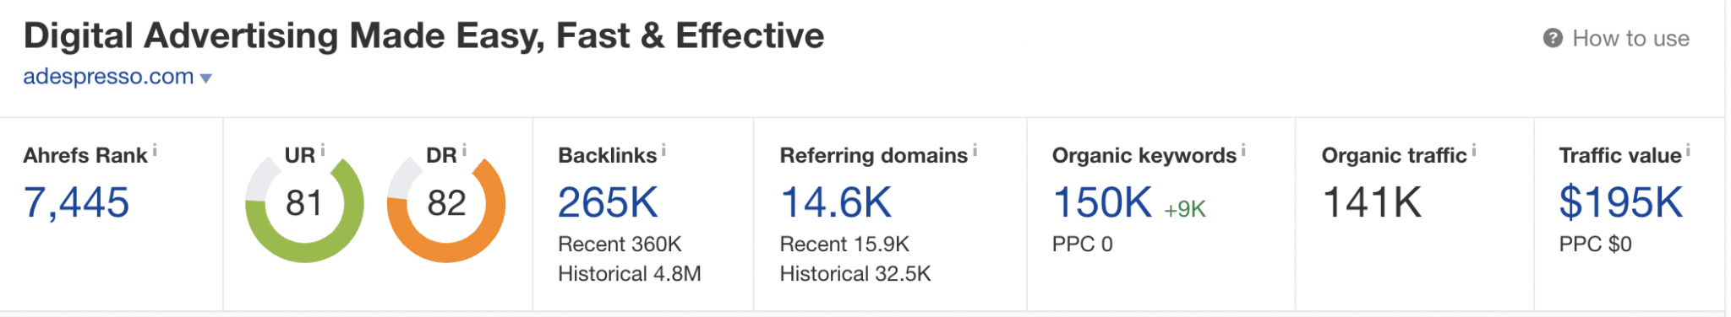1731x317 pixels.
Task: Open the How to use help link
Action: tap(1630, 38)
